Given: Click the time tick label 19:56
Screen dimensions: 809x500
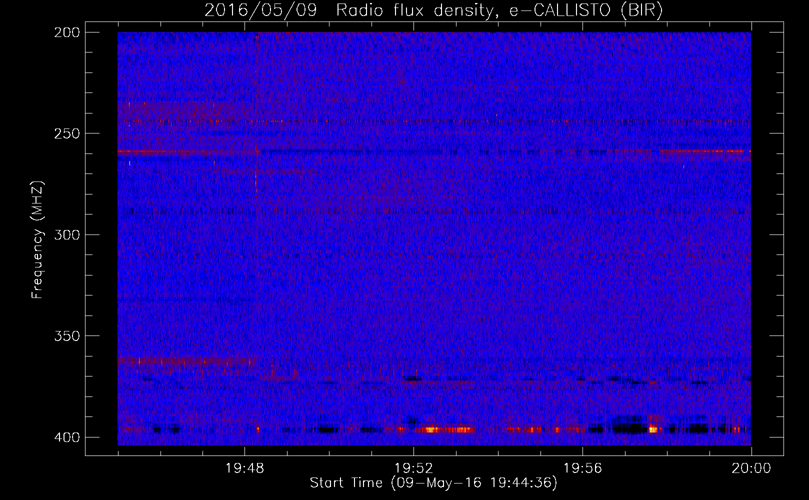Looking at the screenshot, I should click(582, 468).
